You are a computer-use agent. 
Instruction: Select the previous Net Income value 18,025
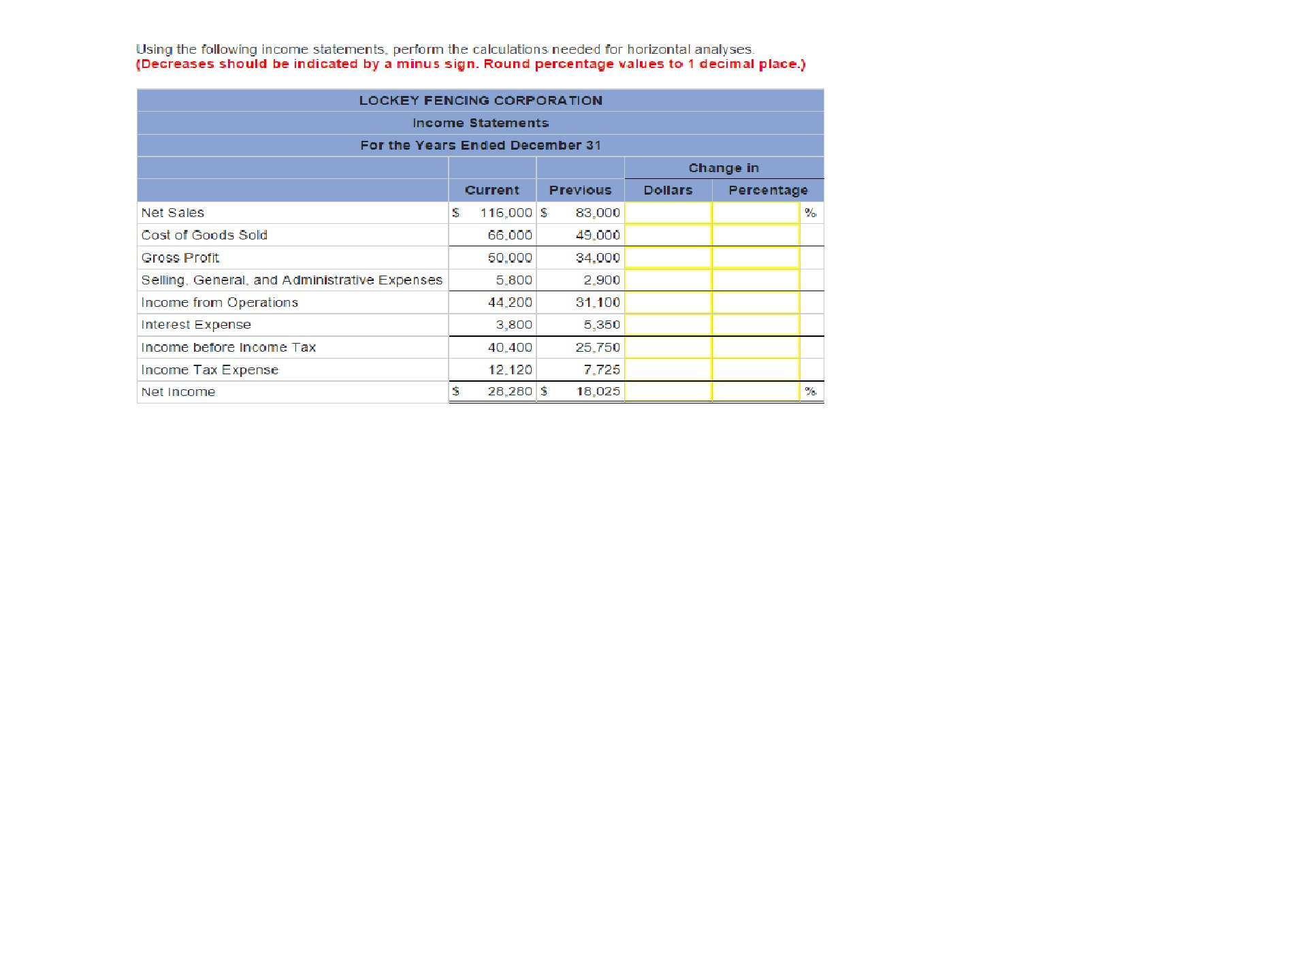click(x=597, y=392)
